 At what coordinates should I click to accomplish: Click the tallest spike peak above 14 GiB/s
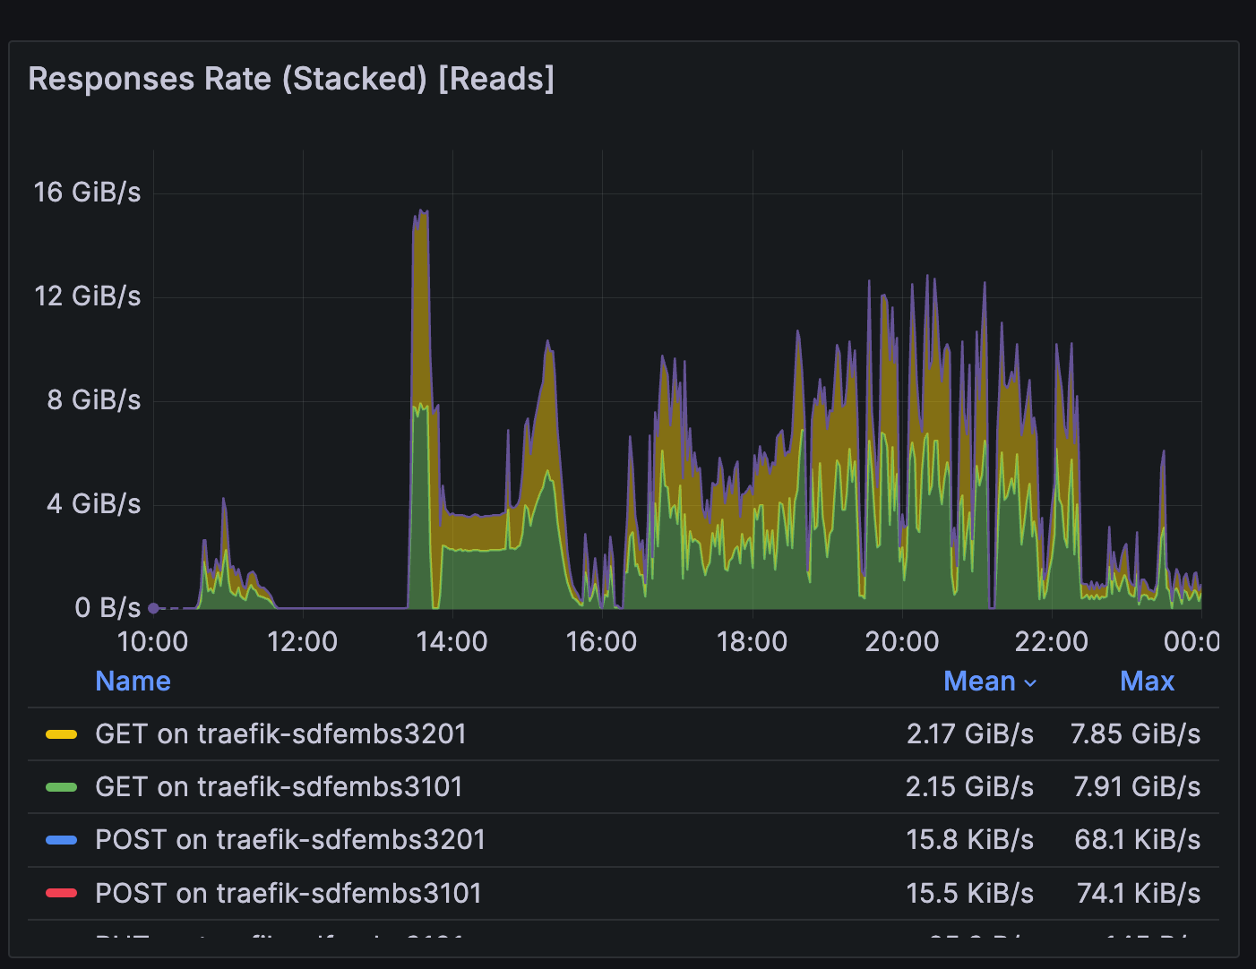[x=421, y=213]
